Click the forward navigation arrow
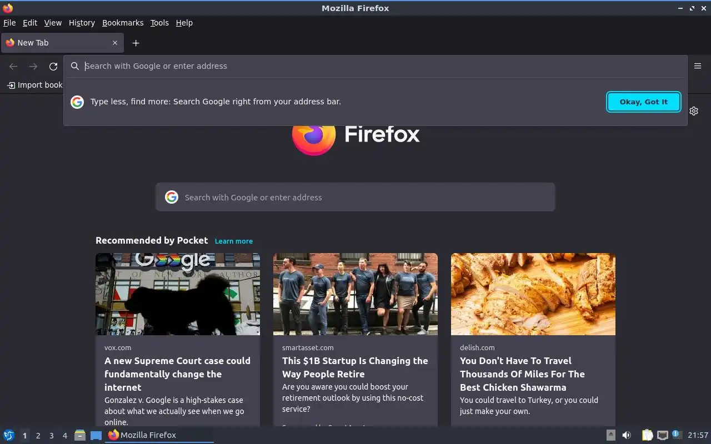The height and width of the screenshot is (444, 711). (33, 66)
